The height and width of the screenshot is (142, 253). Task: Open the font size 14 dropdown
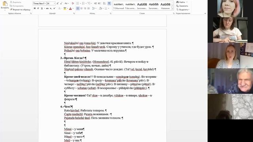pyautogui.click(x=54, y=4)
